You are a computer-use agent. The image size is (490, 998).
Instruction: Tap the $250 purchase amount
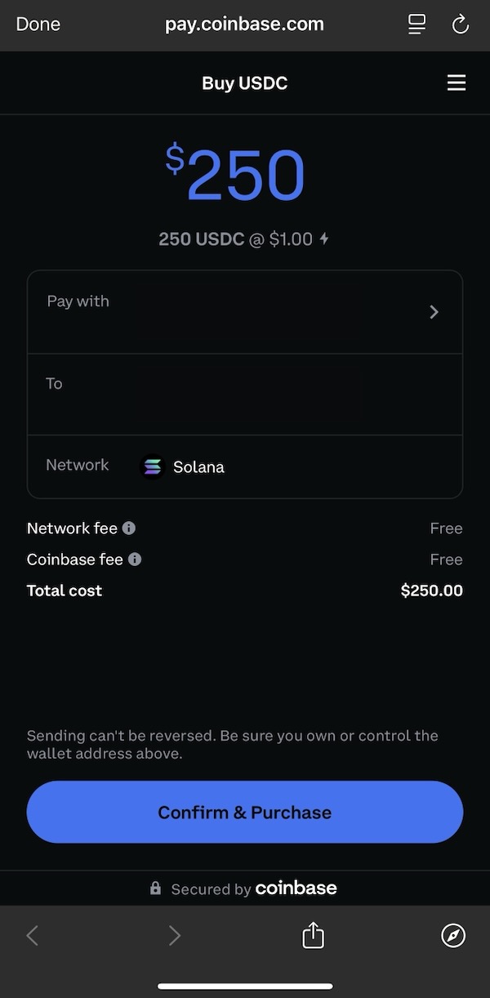tap(235, 175)
